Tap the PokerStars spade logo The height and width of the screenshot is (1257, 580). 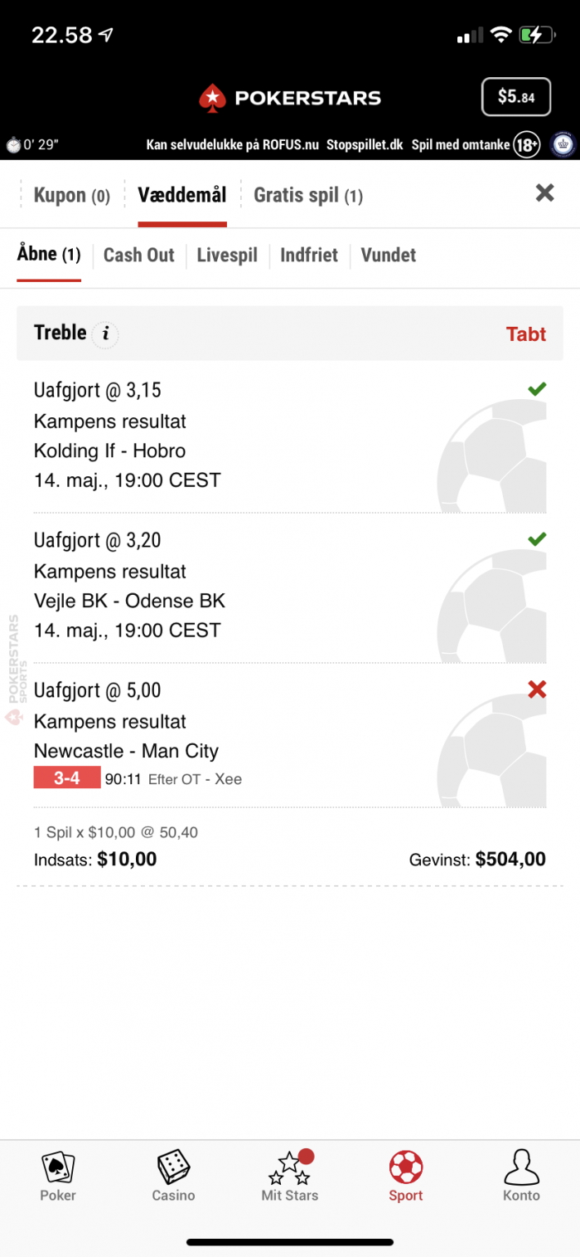pyautogui.click(x=213, y=98)
